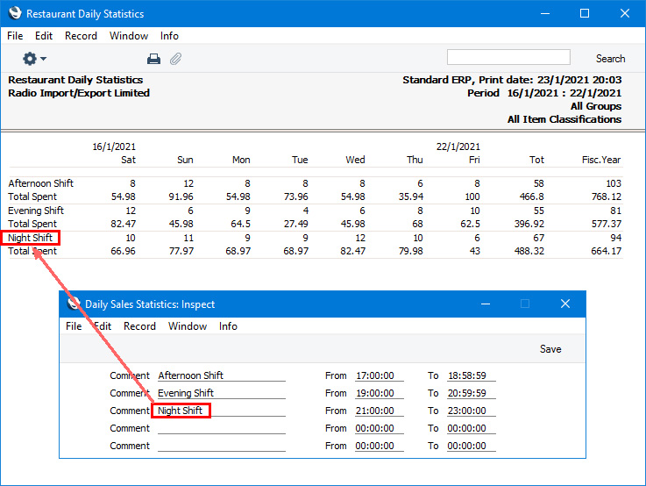Select the Afternoon Shift comment field
646x486 pixels.
(221, 375)
